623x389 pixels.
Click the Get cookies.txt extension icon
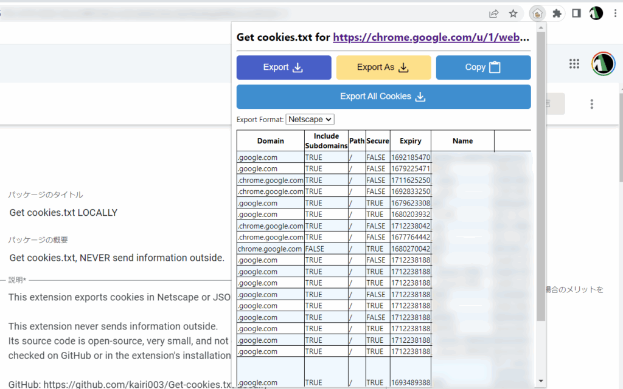pyautogui.click(x=537, y=13)
